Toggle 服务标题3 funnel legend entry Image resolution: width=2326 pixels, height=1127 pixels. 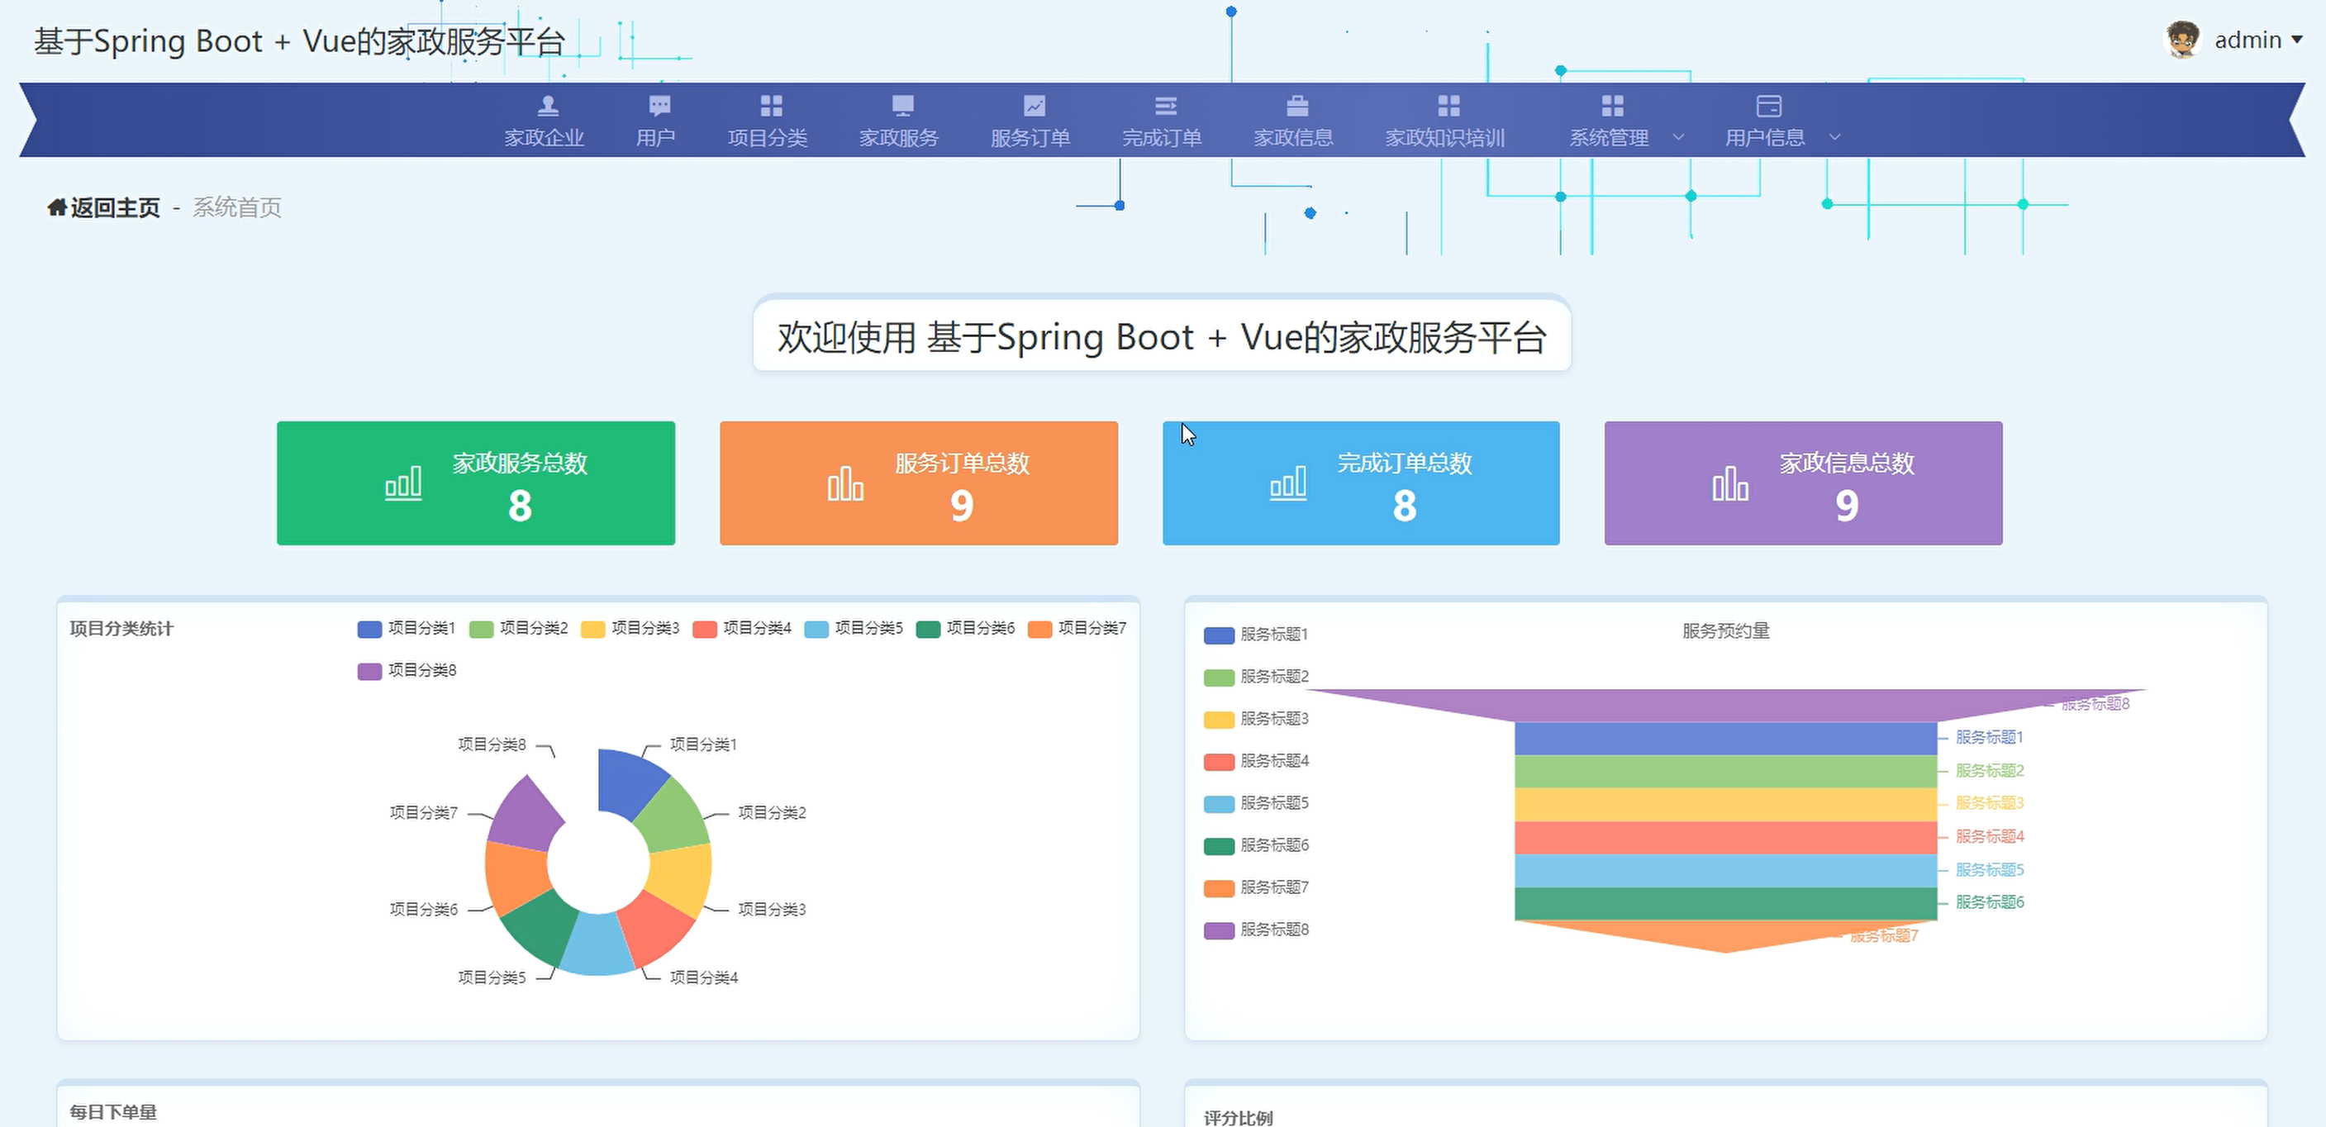1256,720
